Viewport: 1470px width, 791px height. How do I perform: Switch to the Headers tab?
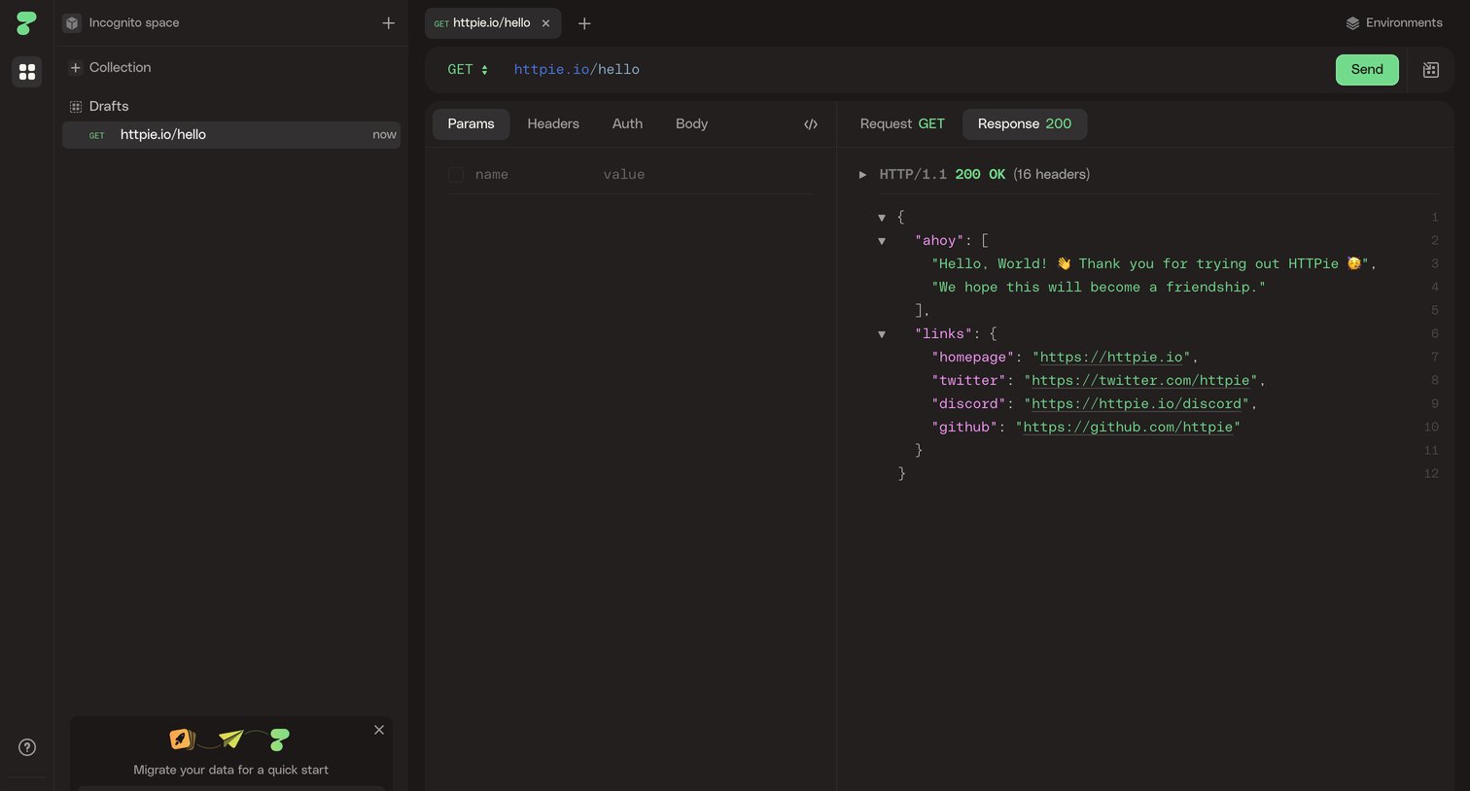click(x=553, y=124)
